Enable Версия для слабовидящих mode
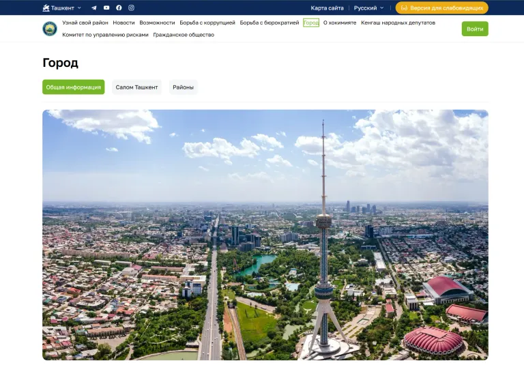 [x=442, y=8]
